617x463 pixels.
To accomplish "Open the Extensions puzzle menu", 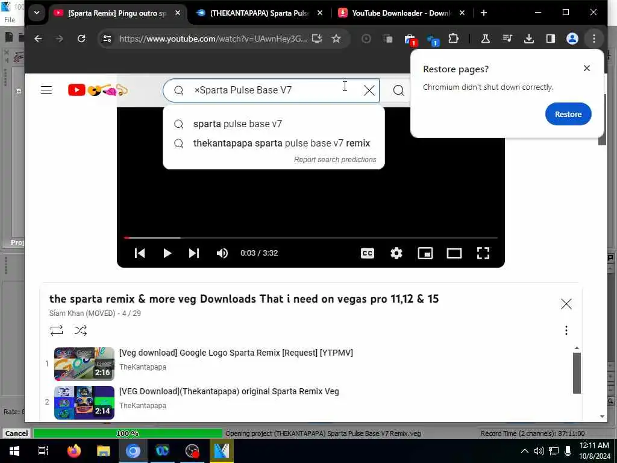I will tap(454, 39).
